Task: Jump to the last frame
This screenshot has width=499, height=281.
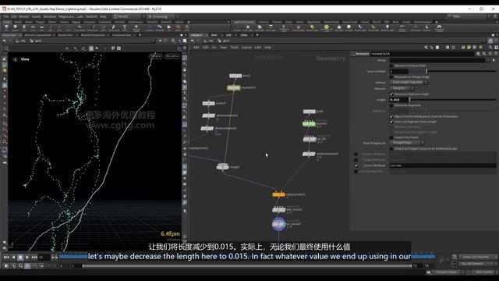Action: pos(34,257)
